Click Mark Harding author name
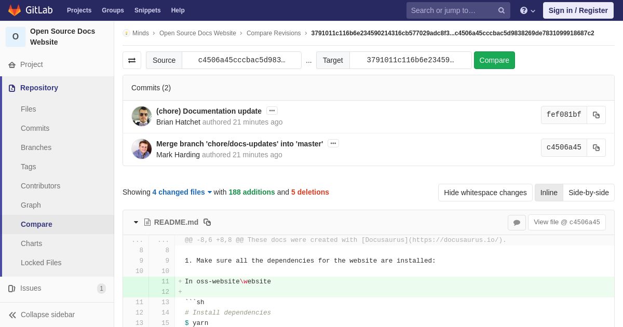 coord(178,155)
